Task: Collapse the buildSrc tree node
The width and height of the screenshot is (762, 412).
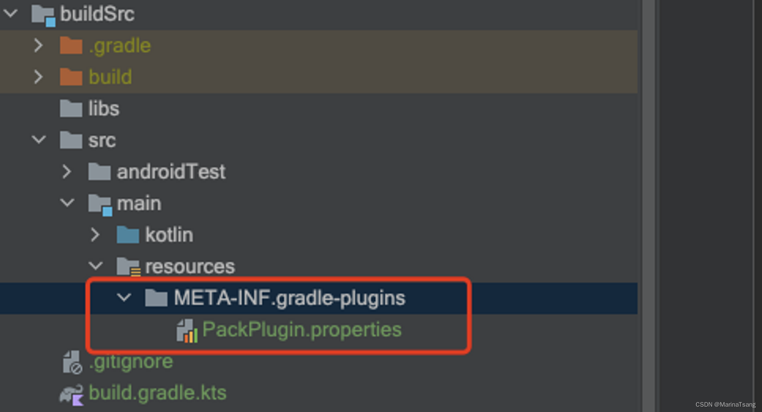Action: [10, 14]
